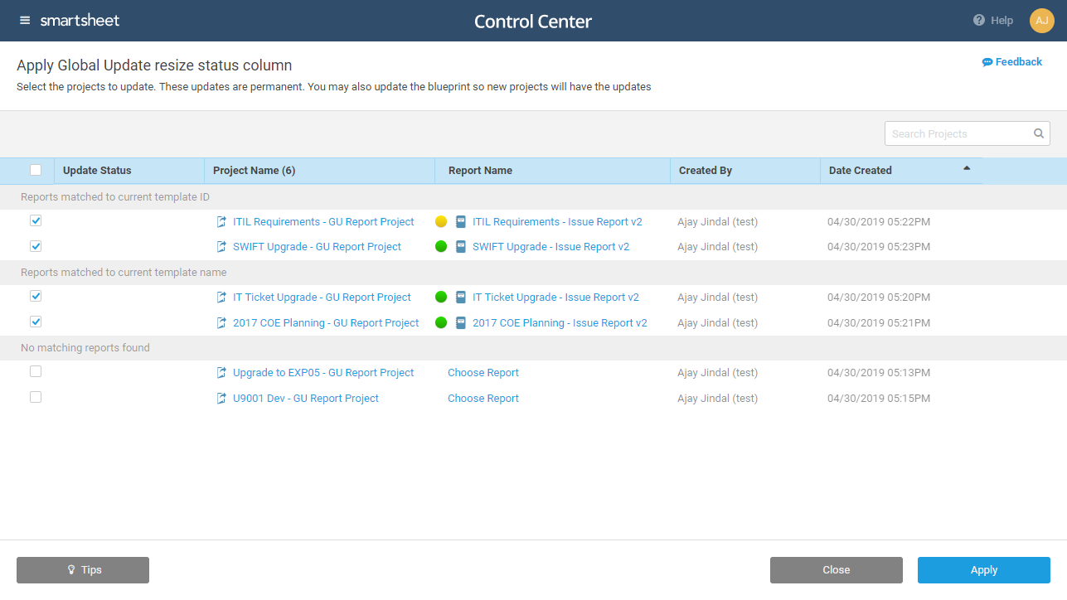Open the hamburger menu next to smartsheet
The height and width of the screenshot is (600, 1067).
pyautogui.click(x=25, y=21)
